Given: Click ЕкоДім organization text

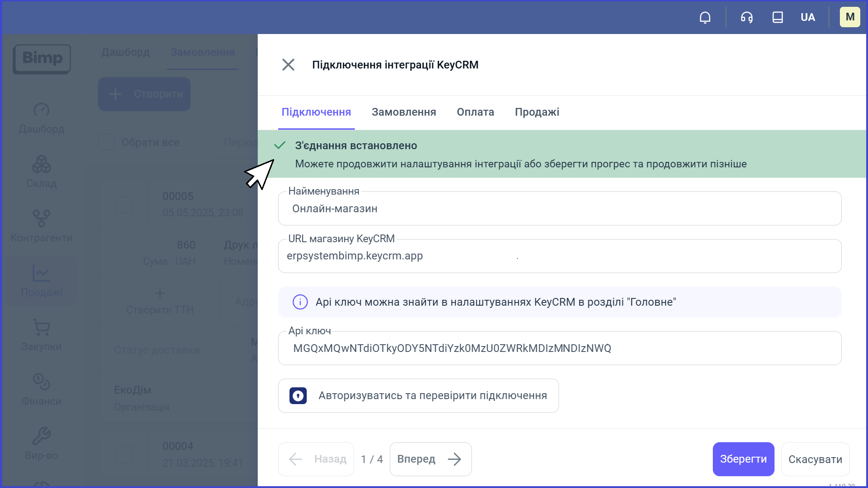Looking at the screenshot, I should click(x=132, y=390).
